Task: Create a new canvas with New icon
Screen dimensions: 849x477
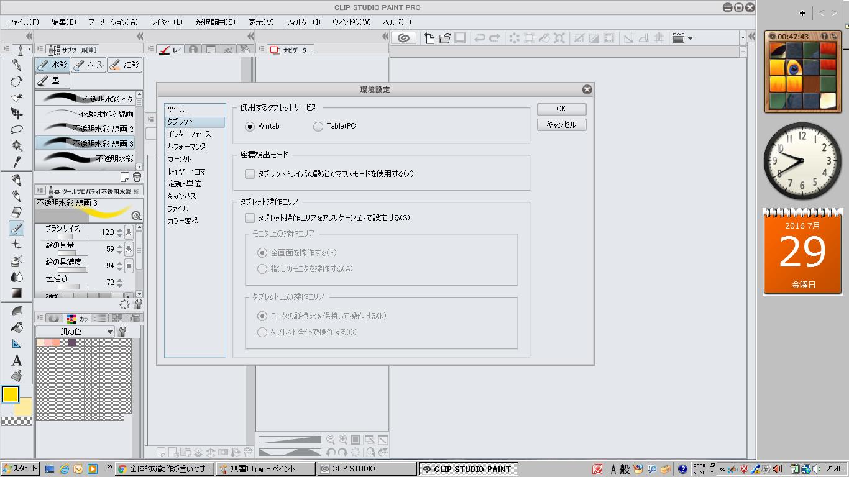Action: [x=429, y=38]
